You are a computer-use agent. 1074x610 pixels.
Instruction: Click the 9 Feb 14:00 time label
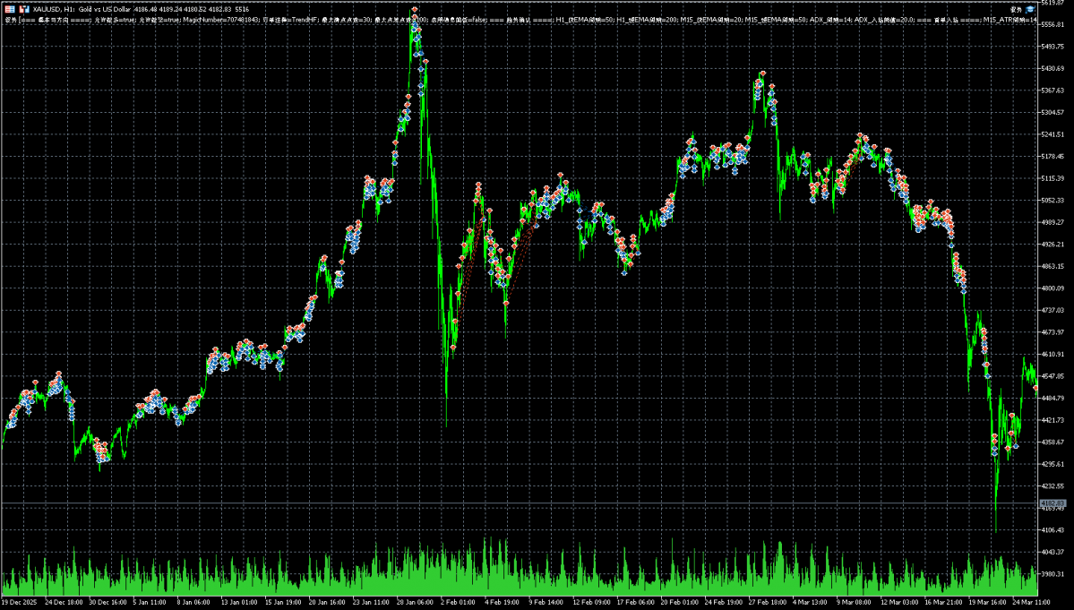point(545,603)
